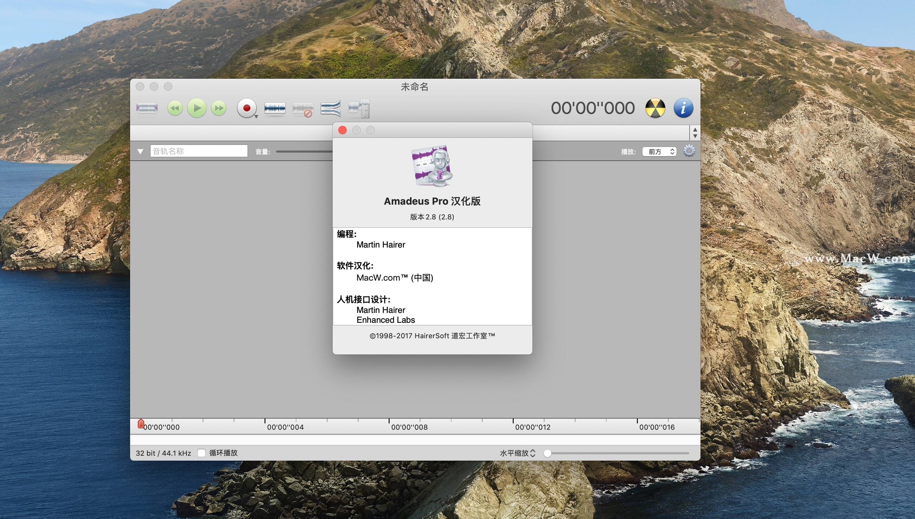Image resolution: width=915 pixels, height=519 pixels.
Task: Click the up/down stepper at the toolbar's right edge
Action: pyautogui.click(x=695, y=133)
